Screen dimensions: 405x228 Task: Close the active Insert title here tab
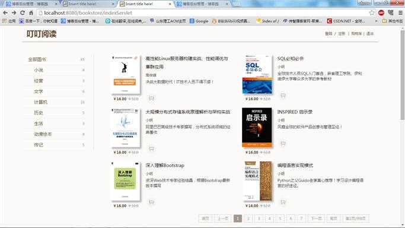pyautogui.click(x=170, y=4)
